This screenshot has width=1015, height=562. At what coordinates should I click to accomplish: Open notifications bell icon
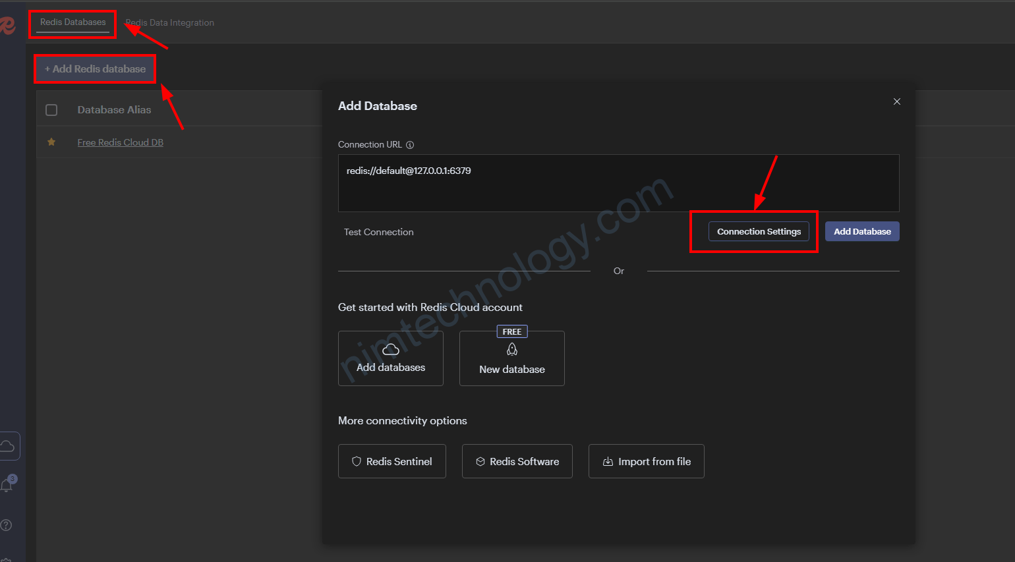[x=7, y=486]
